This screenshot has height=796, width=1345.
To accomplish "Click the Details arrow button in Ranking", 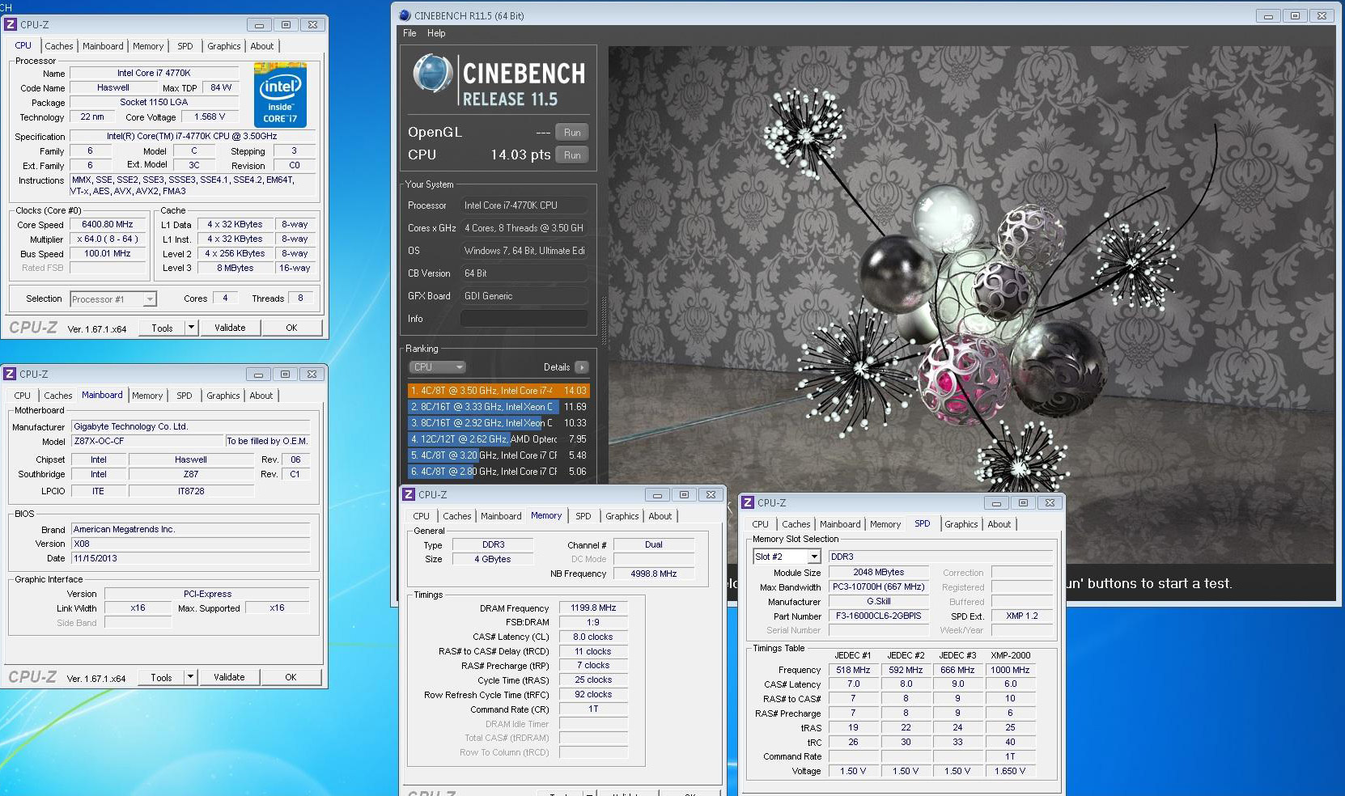I will (x=581, y=367).
